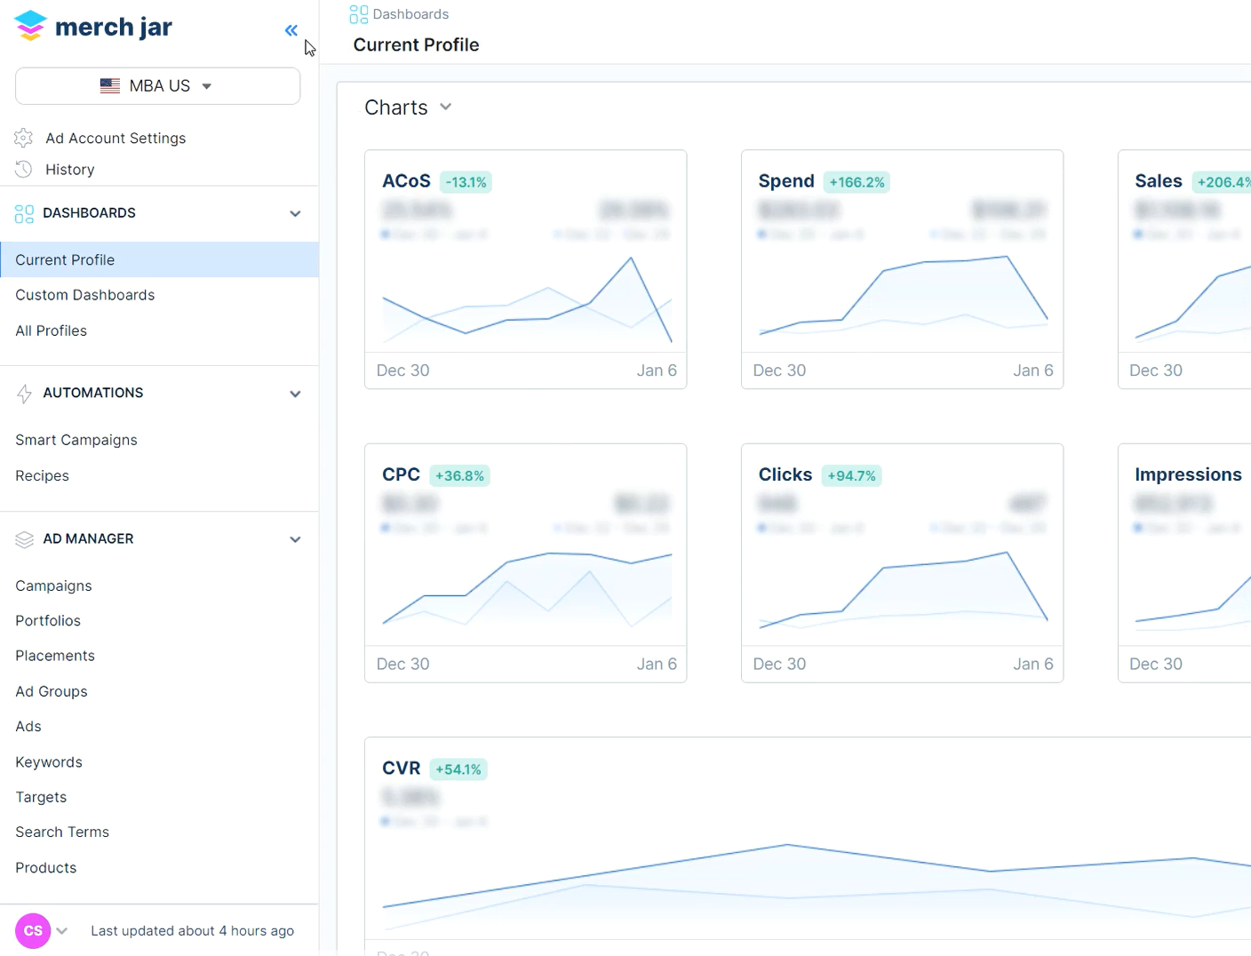1251x956 pixels.
Task: Collapse the Ad Manager section chevron
Action: pos(295,539)
